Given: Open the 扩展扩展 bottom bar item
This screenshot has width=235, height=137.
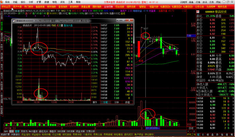Looking at the screenshot, I should coord(5,135).
